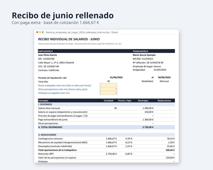Click the 'Deducciones' column header
This screenshot has width=213, height=170.
click(x=164, y=101)
